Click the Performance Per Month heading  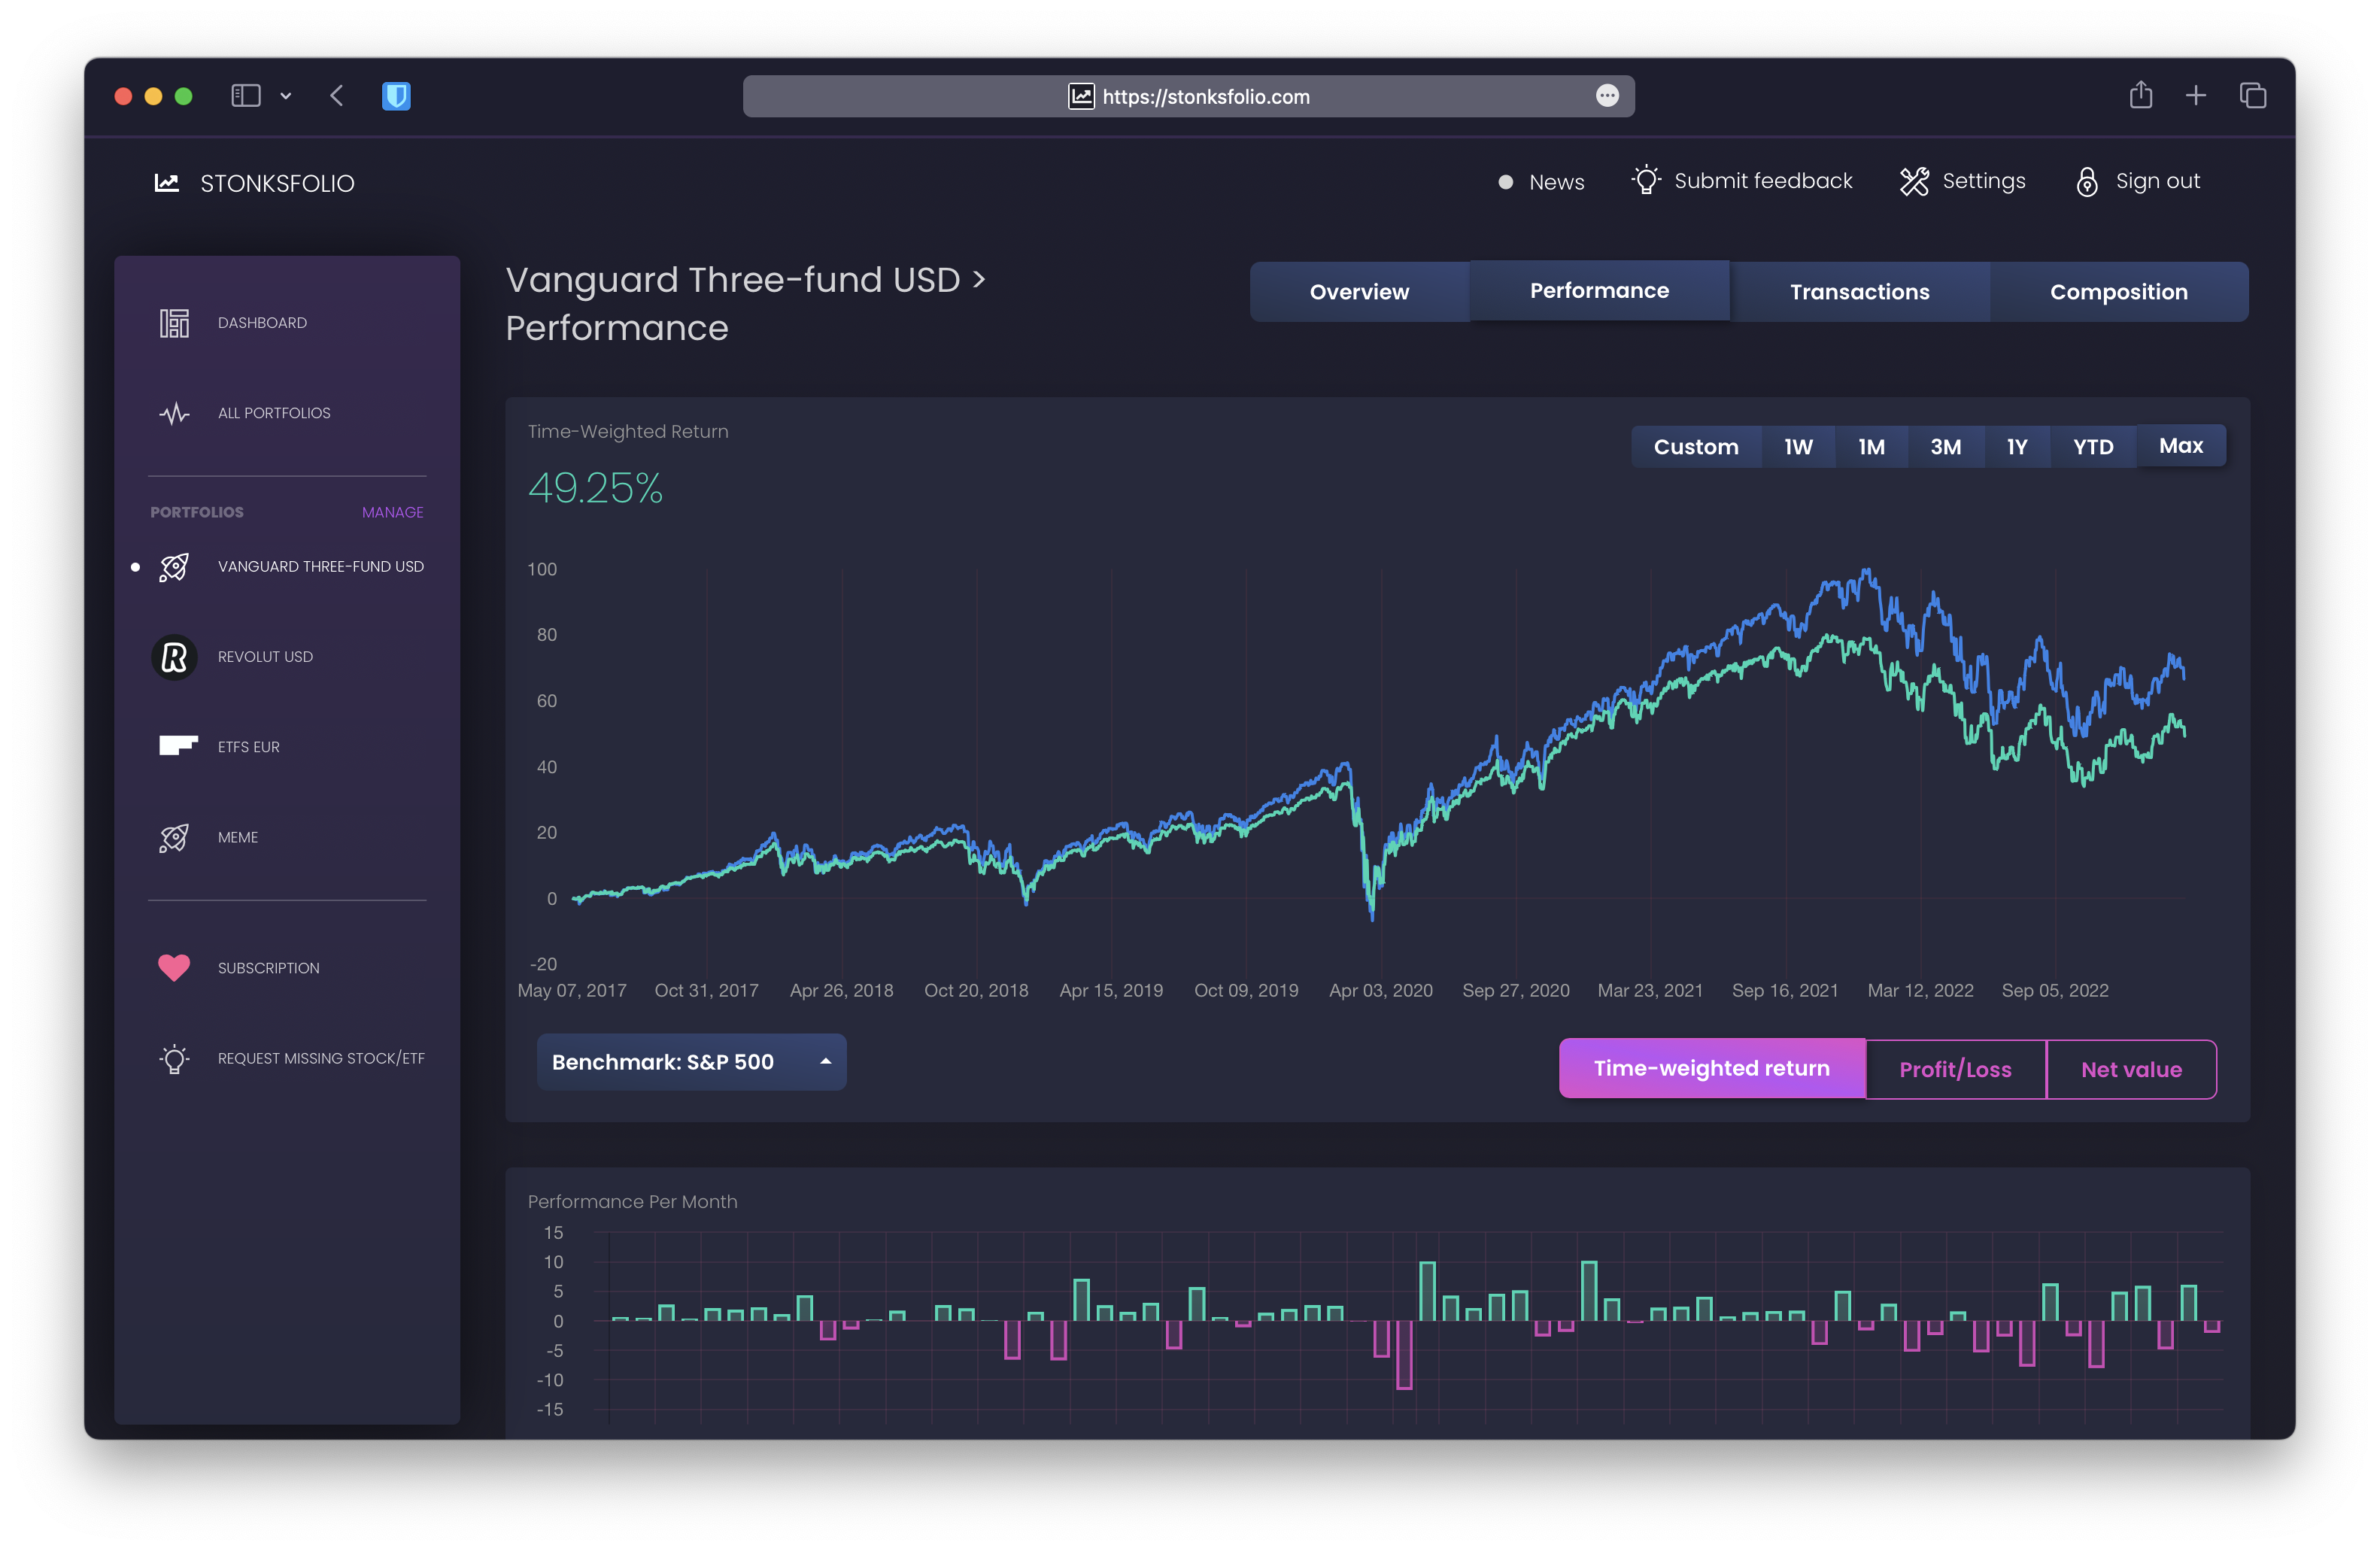(632, 1202)
